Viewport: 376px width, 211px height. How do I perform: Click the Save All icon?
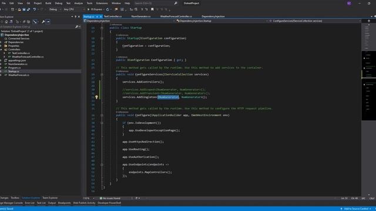tap(29, 9)
